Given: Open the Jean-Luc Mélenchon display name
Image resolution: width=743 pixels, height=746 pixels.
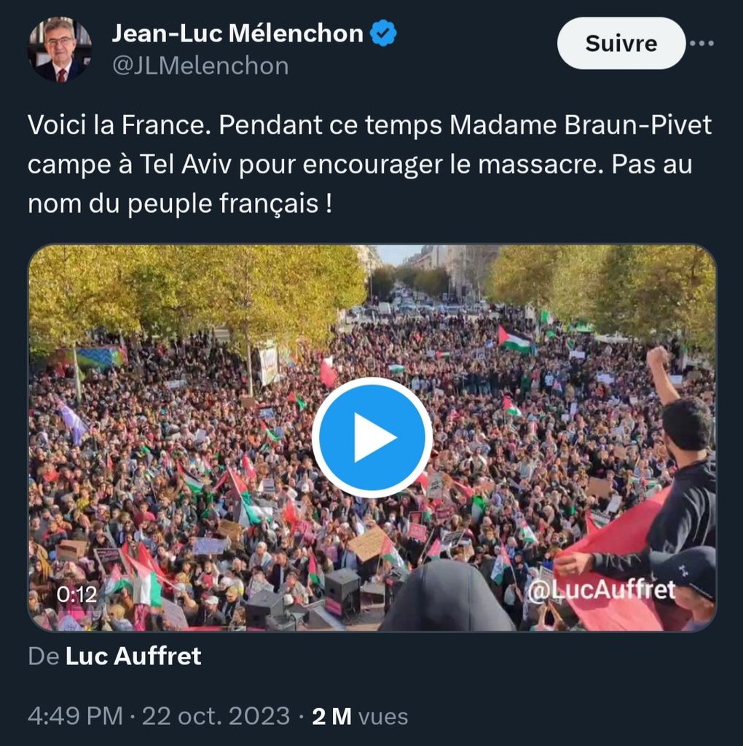Looking at the screenshot, I should pyautogui.click(x=237, y=34).
